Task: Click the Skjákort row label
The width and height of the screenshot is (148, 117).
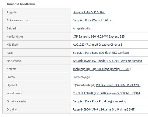Action: tap(12, 85)
